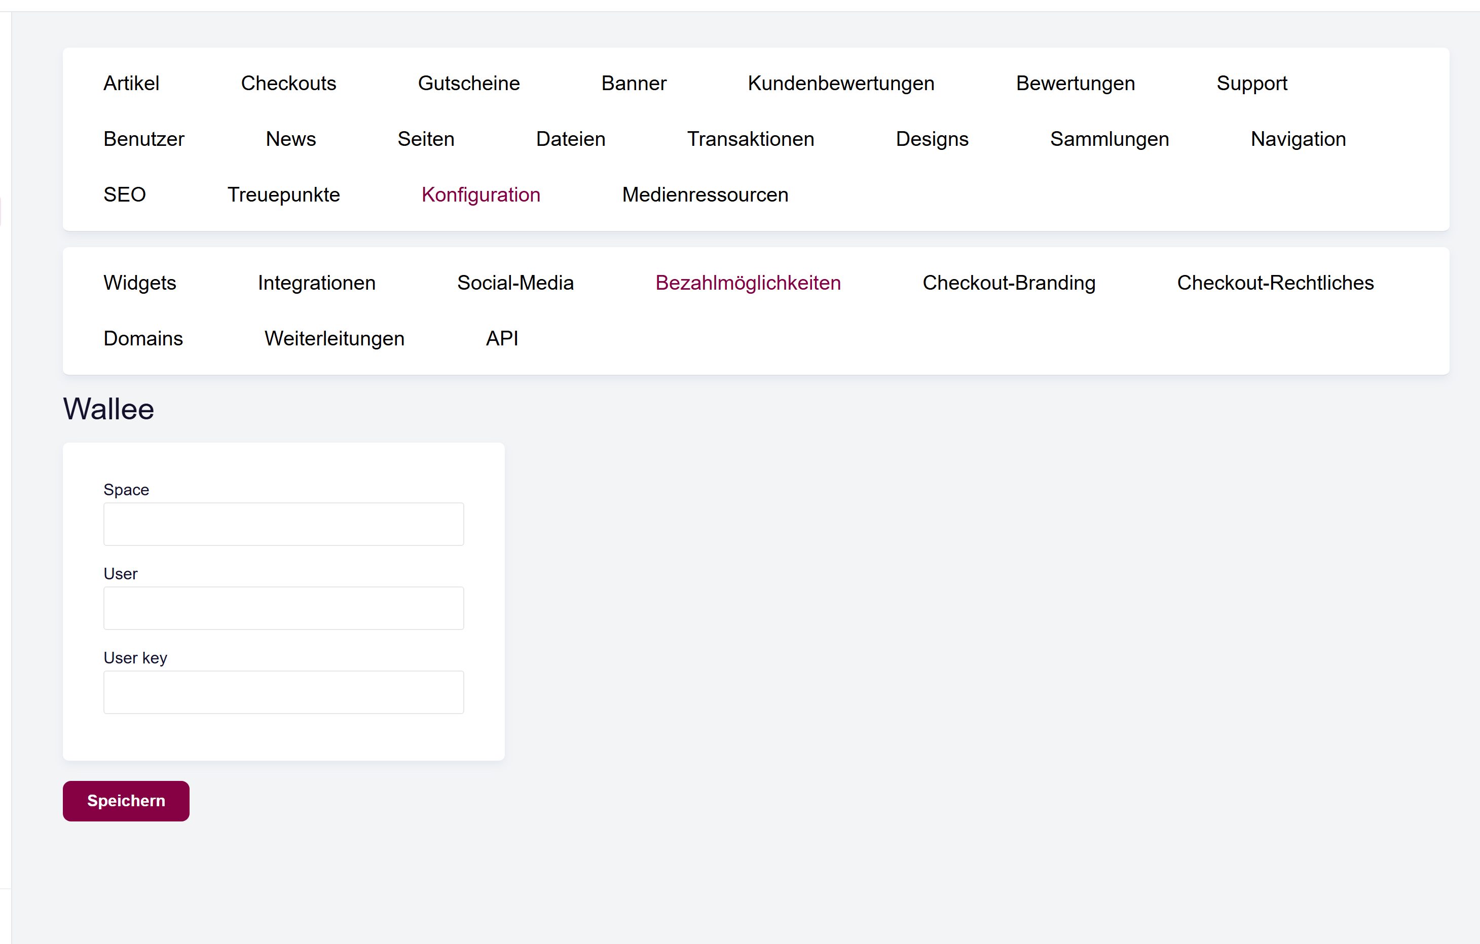This screenshot has width=1480, height=944.
Task: Open Kundenbewertungen section
Action: click(x=841, y=84)
